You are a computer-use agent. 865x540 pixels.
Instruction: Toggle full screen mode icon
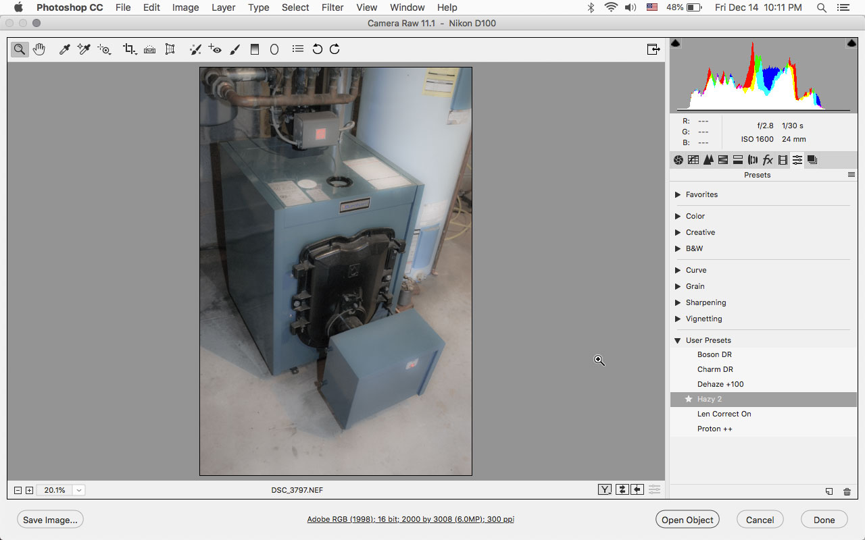click(x=653, y=49)
